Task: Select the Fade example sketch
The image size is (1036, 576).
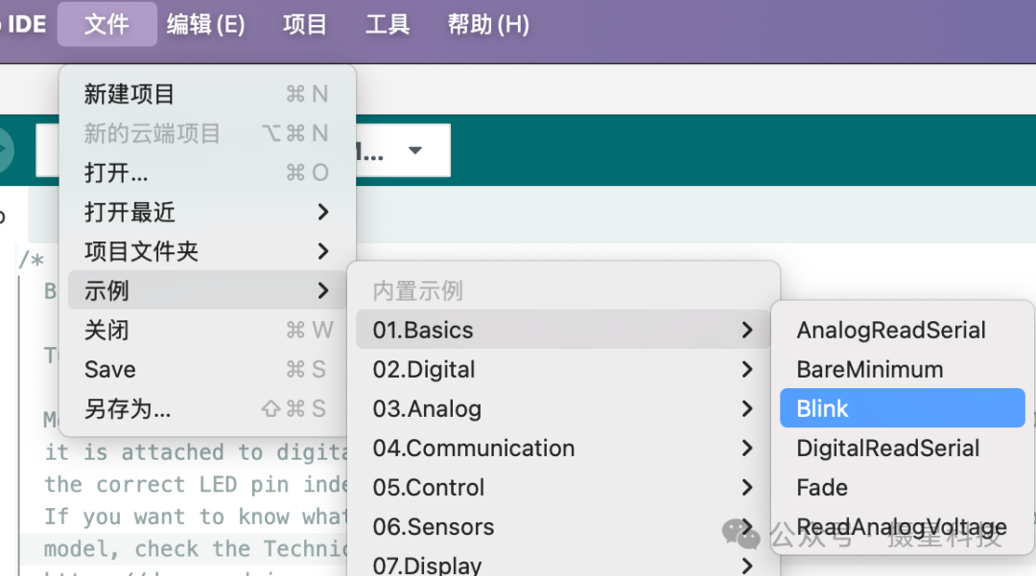Action: tap(822, 488)
